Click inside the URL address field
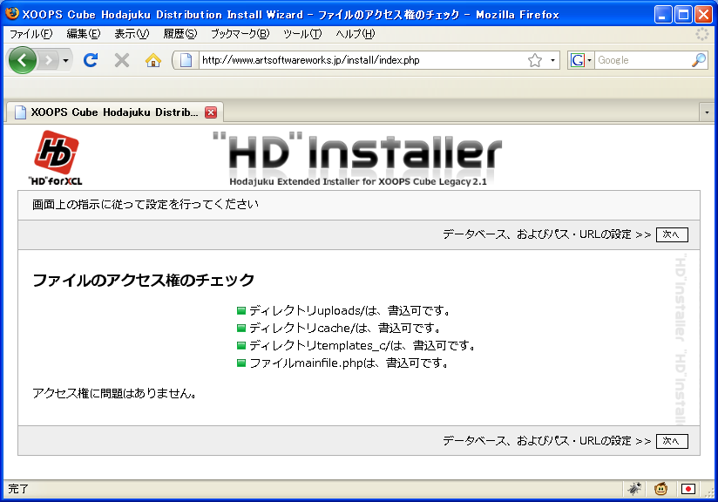The image size is (718, 502). pyautogui.click(x=357, y=60)
